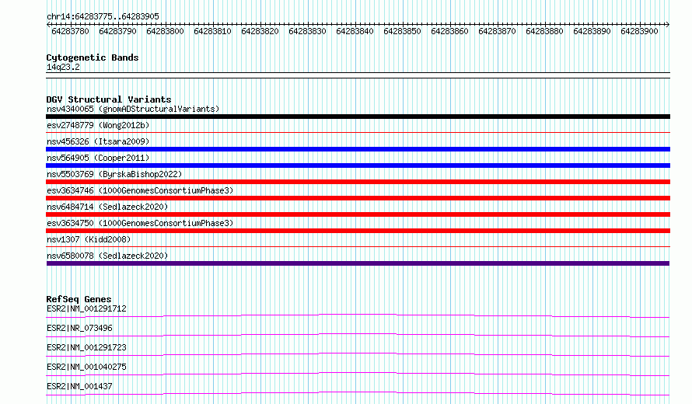Click ruler position 64283850
Image resolution: width=692 pixels, height=404 pixels.
(x=402, y=31)
